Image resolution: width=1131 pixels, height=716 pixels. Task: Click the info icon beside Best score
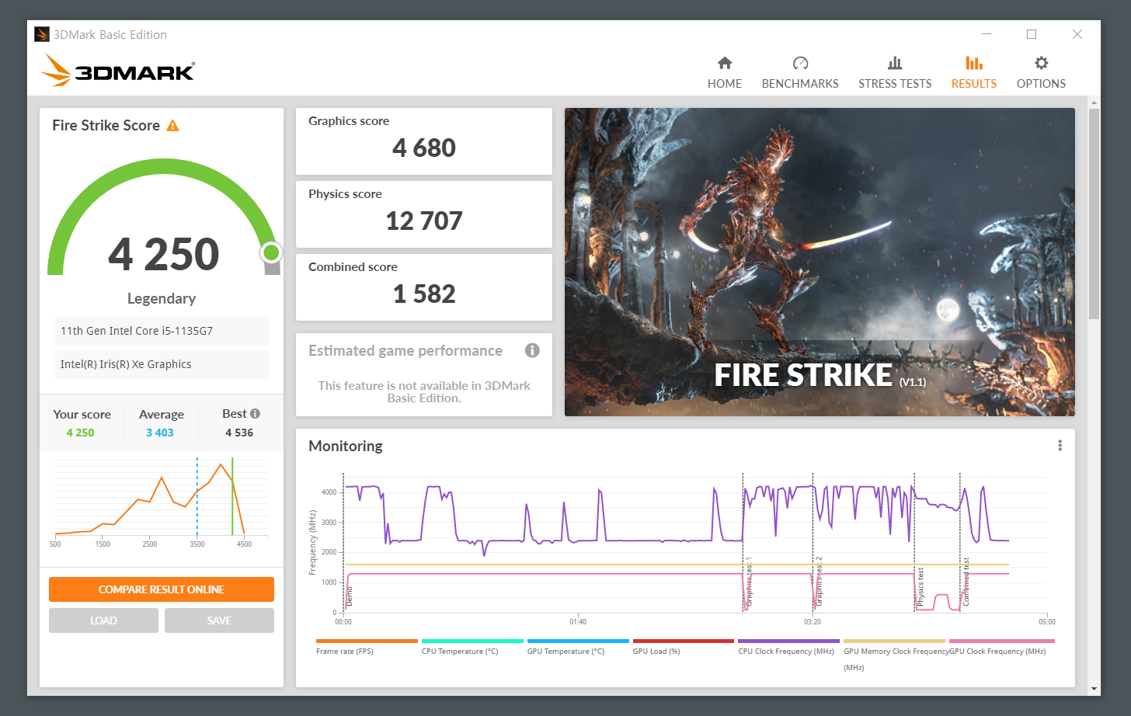tap(255, 414)
